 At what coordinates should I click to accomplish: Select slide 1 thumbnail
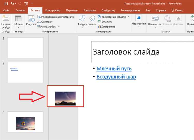(25, 48)
